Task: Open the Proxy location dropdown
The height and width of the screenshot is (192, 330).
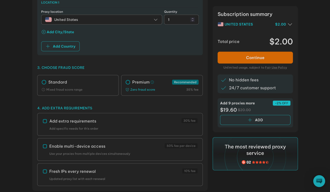Action: (102, 20)
